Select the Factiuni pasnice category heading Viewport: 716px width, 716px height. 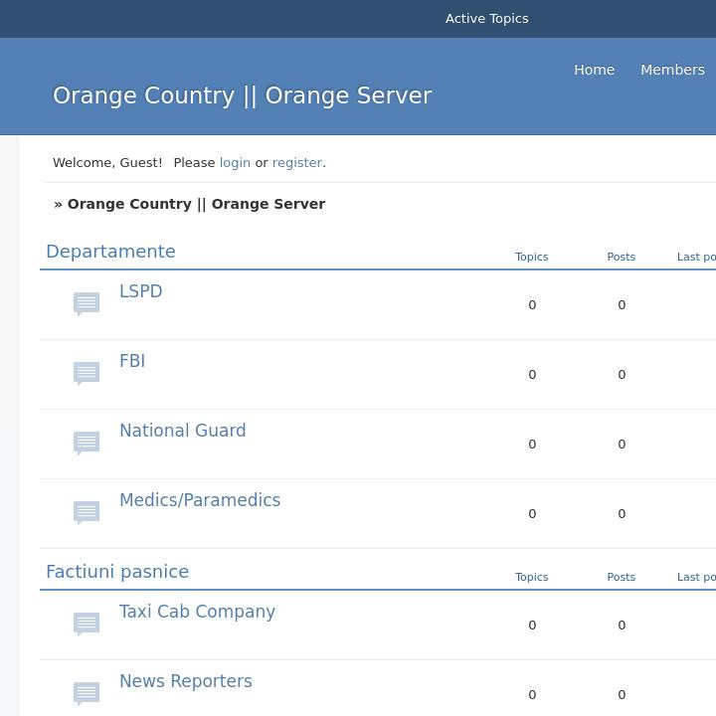[x=117, y=572]
